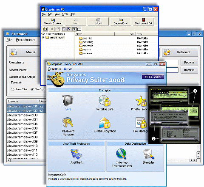The width and height of the screenshot is (204, 187).
Task: Click the Load button in Cryptainer toolbar
Action: 76,21
